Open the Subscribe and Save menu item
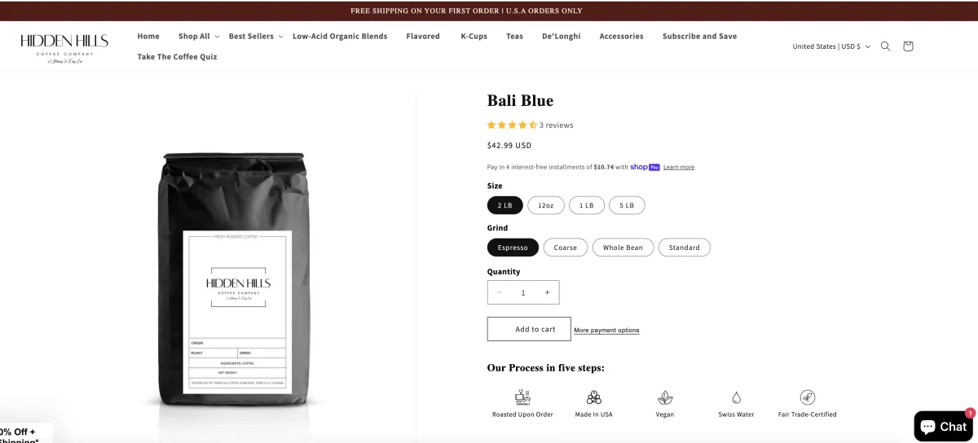978x443 pixels. (699, 36)
